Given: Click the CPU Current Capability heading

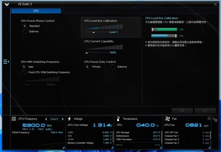Looking at the screenshot, I should (99, 41).
